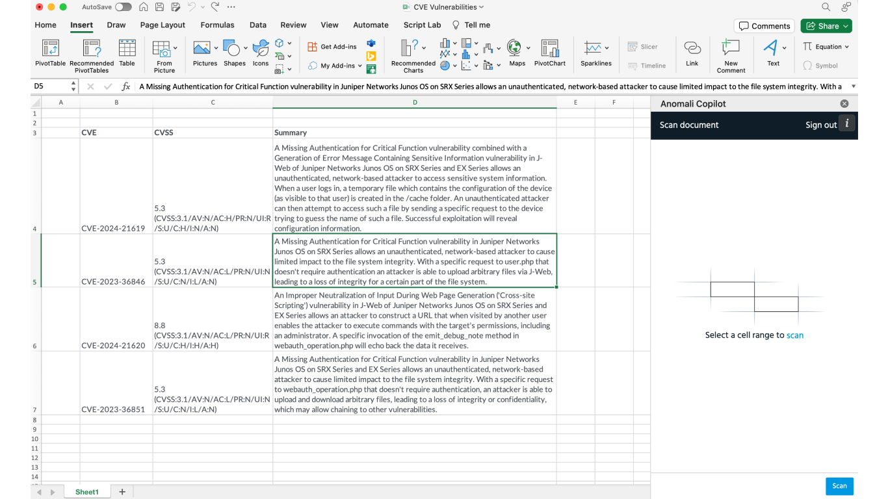The height and width of the screenshot is (499, 888).
Task: Open the Undo history dropdown arrow
Action: coord(203,7)
